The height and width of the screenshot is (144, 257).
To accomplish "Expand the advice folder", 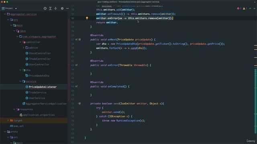I will (x=24, y=48).
